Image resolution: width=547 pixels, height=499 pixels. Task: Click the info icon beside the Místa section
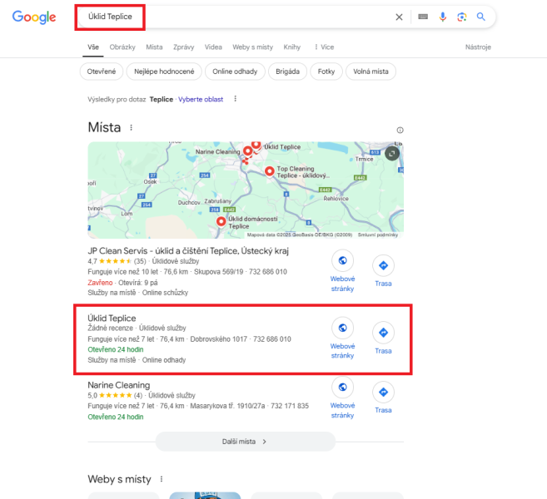coord(400,130)
